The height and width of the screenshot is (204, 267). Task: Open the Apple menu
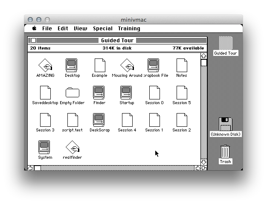coord(35,28)
